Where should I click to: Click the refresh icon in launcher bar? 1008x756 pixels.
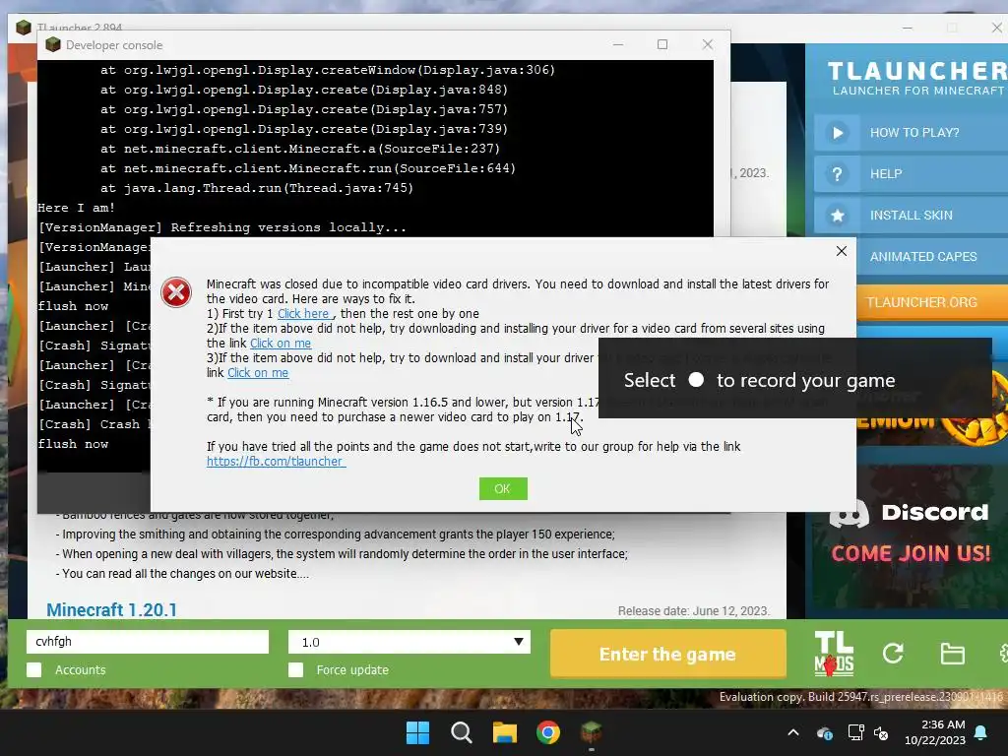pyautogui.click(x=893, y=654)
